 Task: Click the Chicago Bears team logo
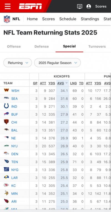click(x=6, y=122)
